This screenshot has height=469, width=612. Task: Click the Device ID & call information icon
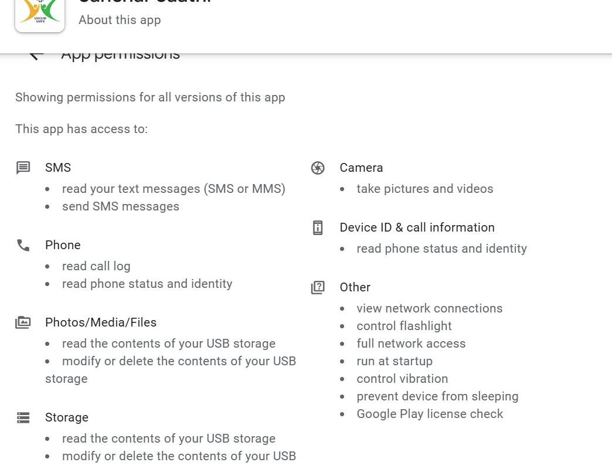pyautogui.click(x=318, y=228)
